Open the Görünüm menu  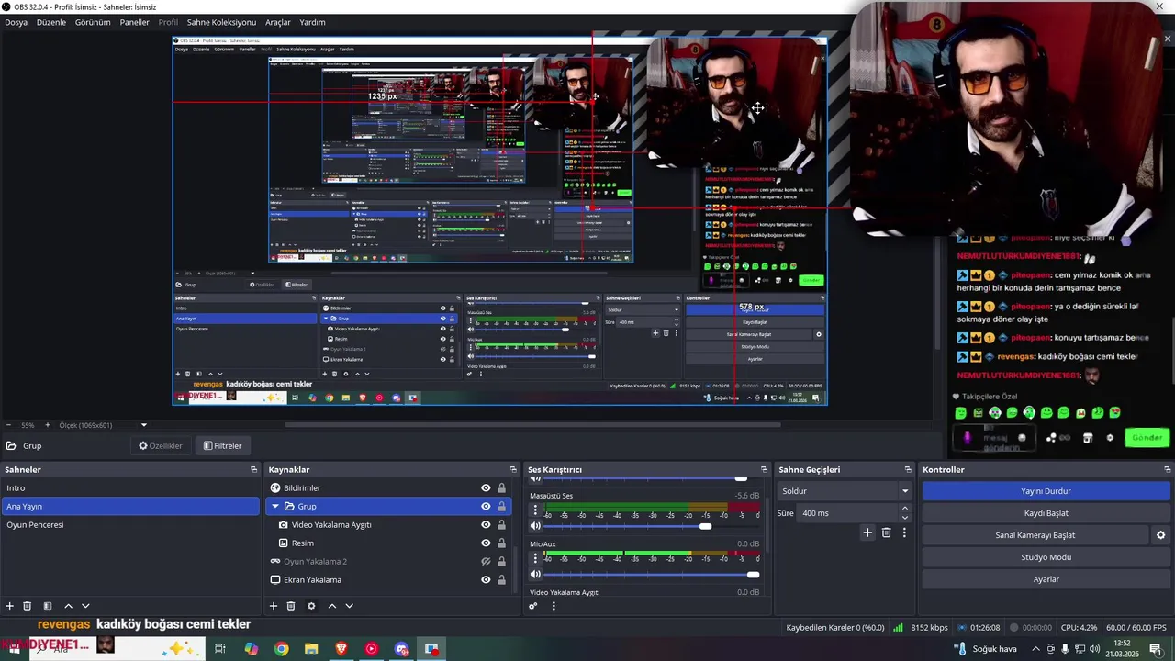point(93,22)
